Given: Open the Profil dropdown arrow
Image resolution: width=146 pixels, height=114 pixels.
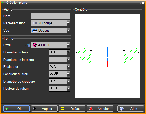Looking at the screenshot, I should [68, 45].
